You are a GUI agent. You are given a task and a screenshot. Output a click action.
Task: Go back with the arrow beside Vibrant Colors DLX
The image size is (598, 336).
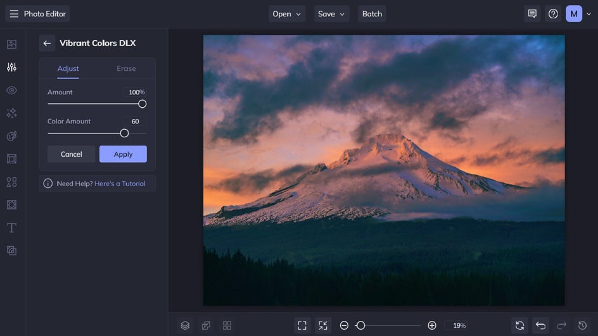point(47,43)
